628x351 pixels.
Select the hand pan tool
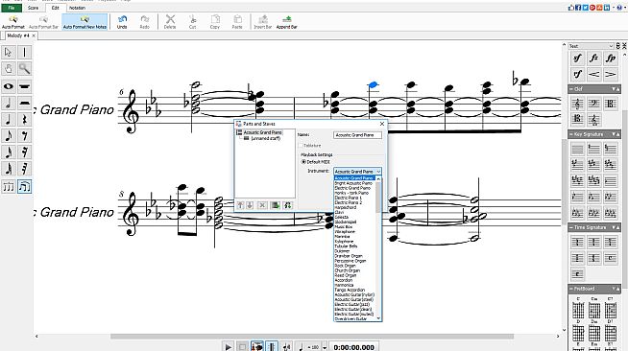(9, 69)
